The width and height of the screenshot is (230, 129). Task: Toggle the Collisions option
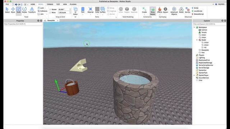click(x=42, y=11)
